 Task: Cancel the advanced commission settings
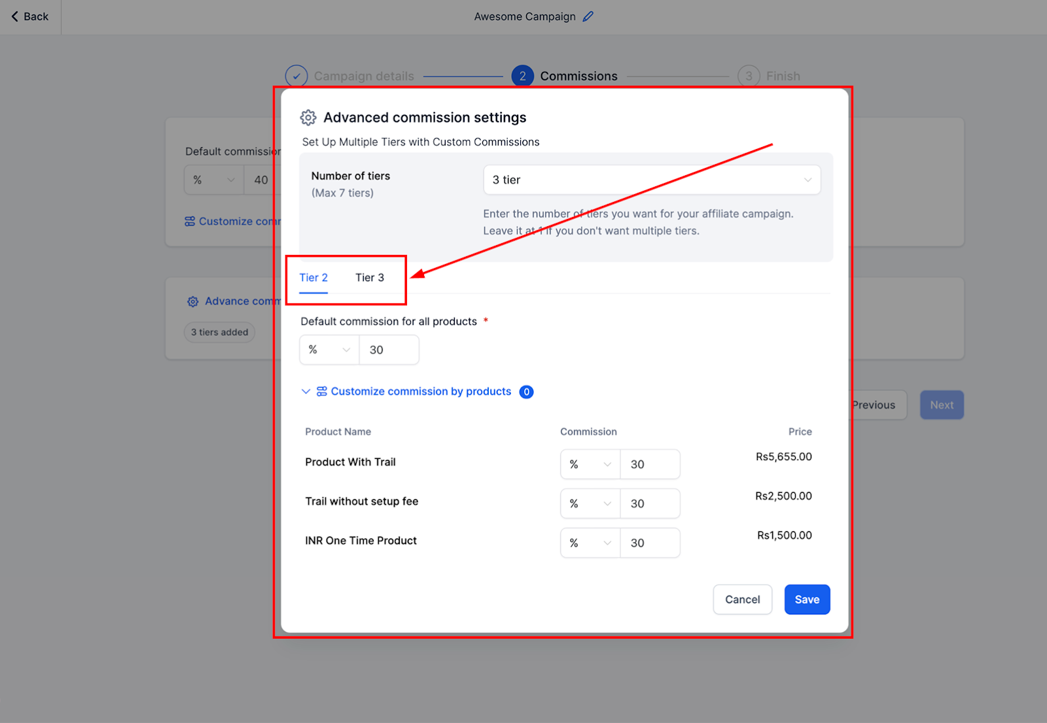[x=743, y=599]
